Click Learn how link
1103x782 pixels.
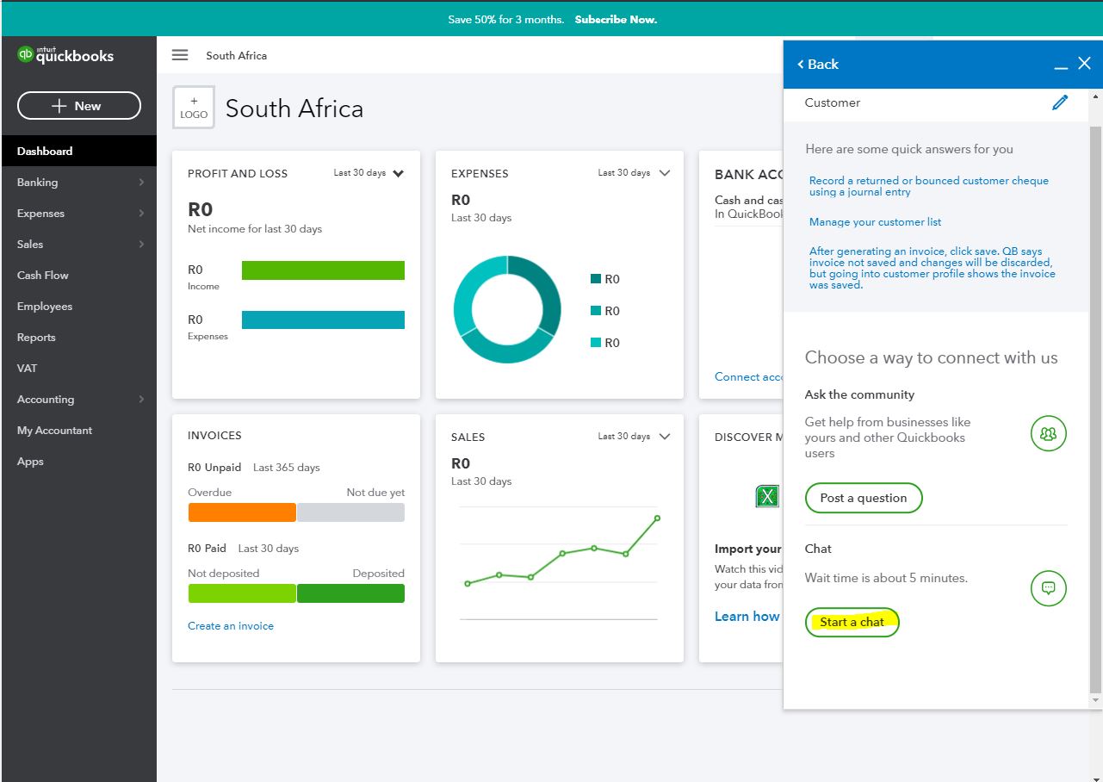(x=747, y=617)
